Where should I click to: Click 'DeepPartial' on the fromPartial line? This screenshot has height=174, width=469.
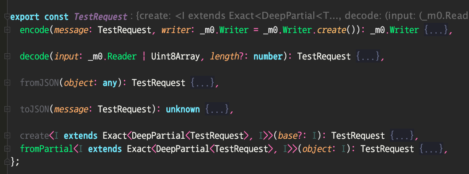click(183, 149)
